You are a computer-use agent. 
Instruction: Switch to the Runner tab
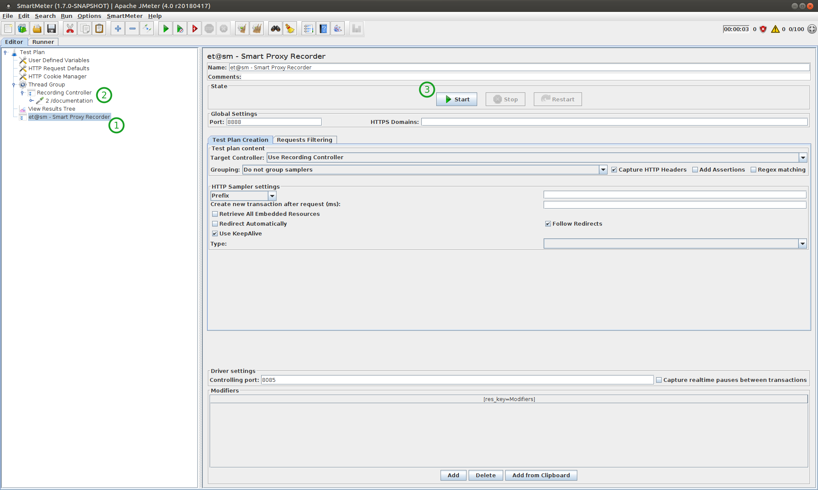[x=43, y=42]
